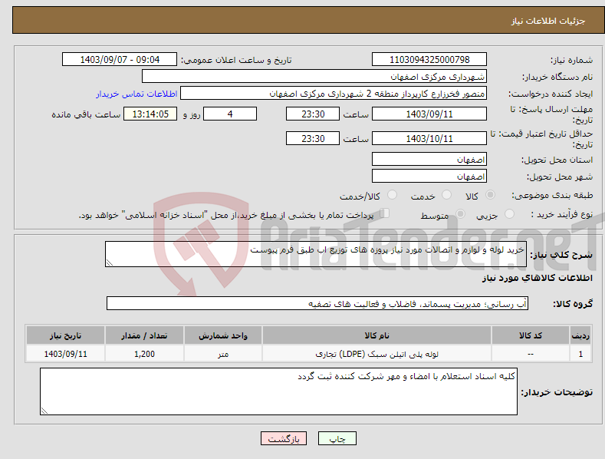Viewport: 605px width, 459px height.
Task: Click the resize handle of the شرح کلی نیاز textarea
Action: (x=110, y=263)
